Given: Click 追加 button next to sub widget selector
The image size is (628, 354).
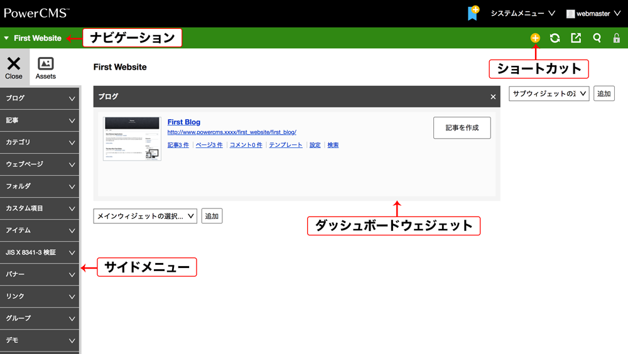Looking at the screenshot, I should coord(604,94).
